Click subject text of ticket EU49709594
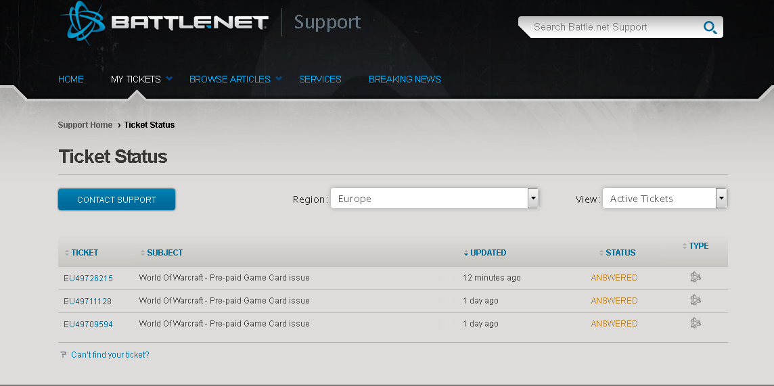This screenshot has width=774, height=386. (224, 323)
